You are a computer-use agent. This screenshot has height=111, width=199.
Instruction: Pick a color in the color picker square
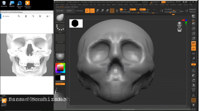point(60,68)
